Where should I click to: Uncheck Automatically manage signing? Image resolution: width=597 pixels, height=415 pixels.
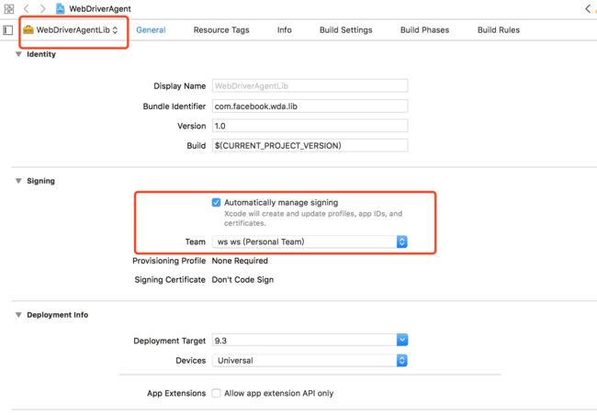[x=216, y=202]
